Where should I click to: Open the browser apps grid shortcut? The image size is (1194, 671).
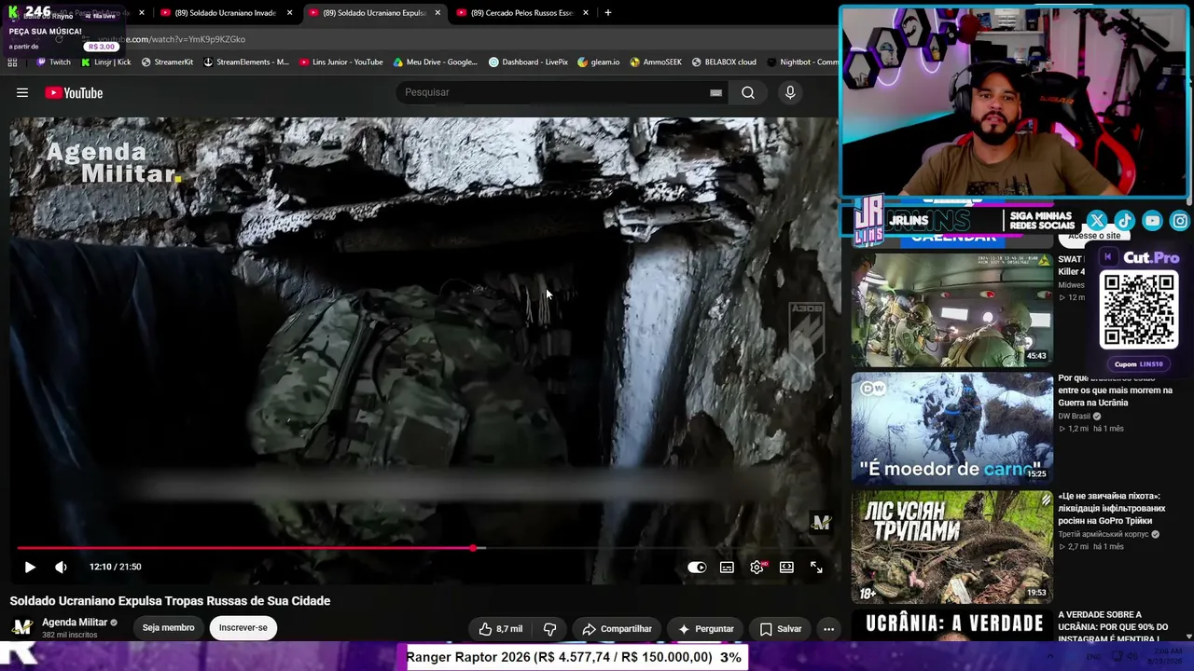12,62
